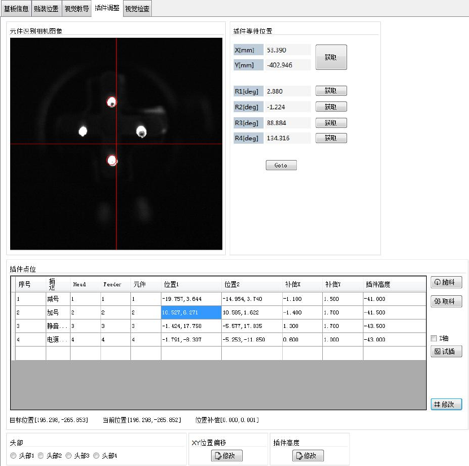Click the 取料 (pick part) icon button
Viewport: 469px width, 466px height.
[446, 301]
